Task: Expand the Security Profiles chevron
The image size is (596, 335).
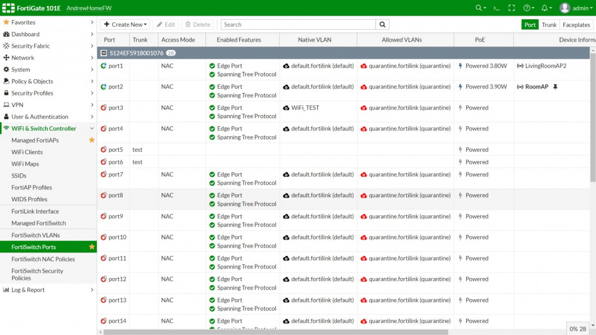Action: pyautogui.click(x=92, y=93)
